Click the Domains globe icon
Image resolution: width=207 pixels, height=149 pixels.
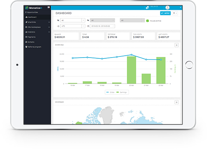(26, 42)
